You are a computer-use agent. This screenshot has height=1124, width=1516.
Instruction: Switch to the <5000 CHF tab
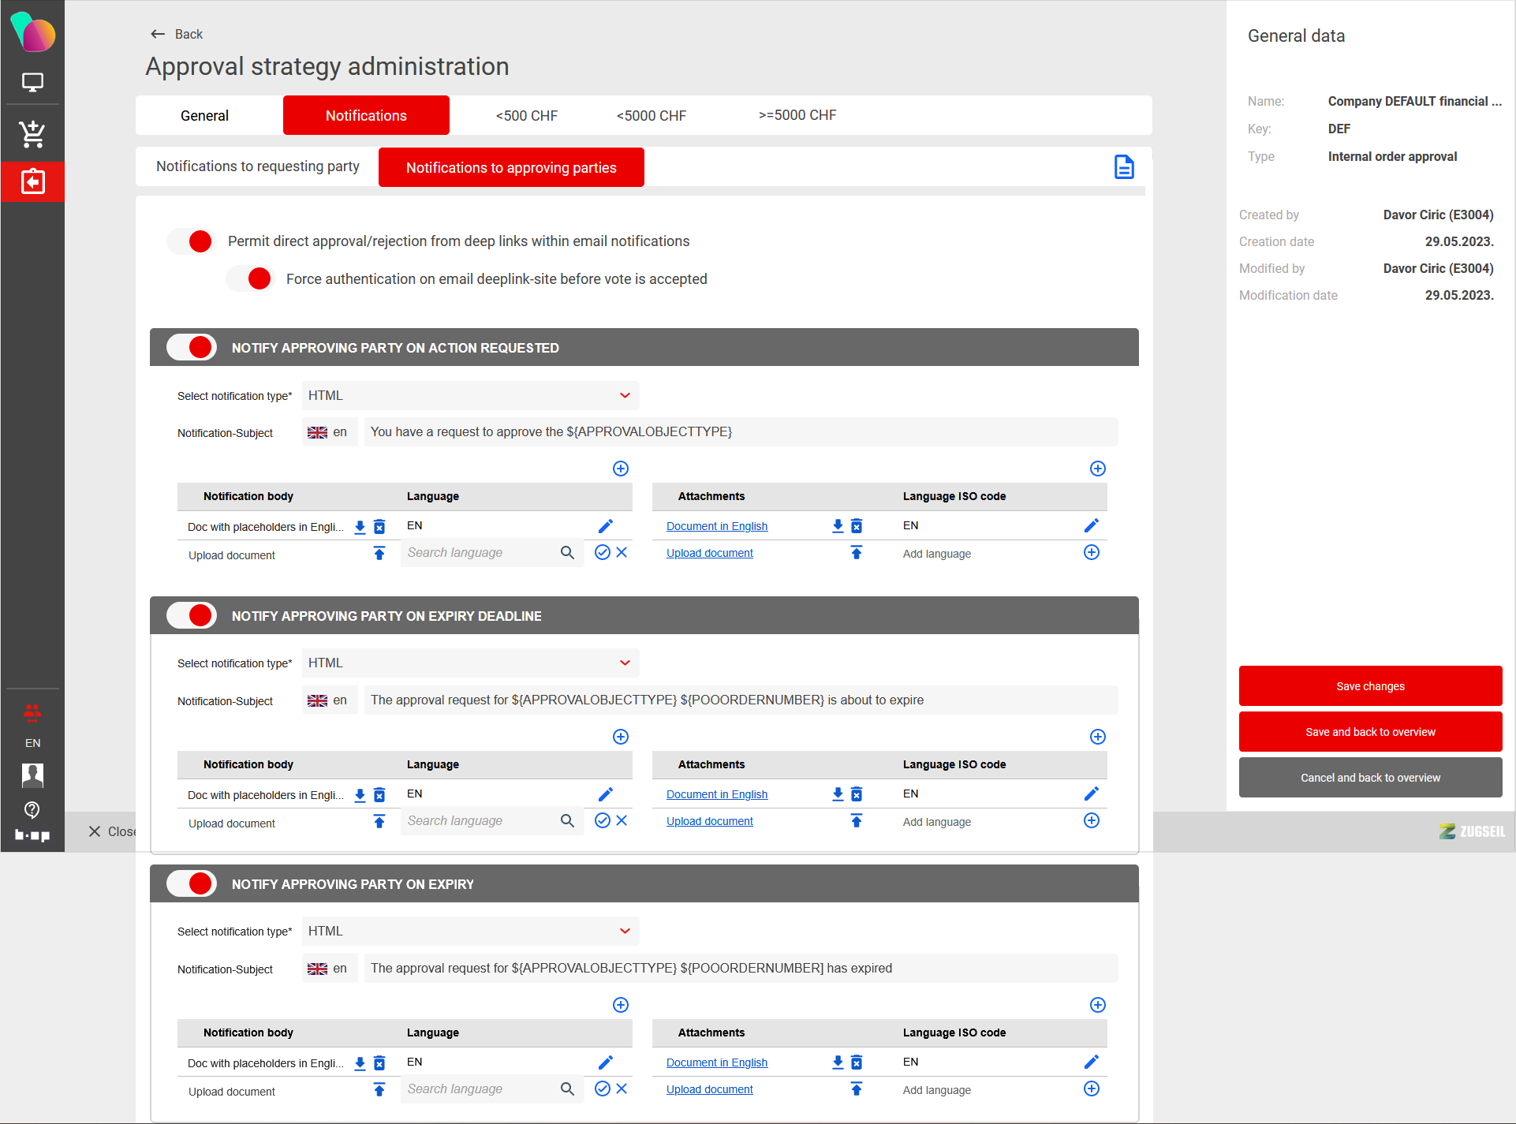[651, 115]
